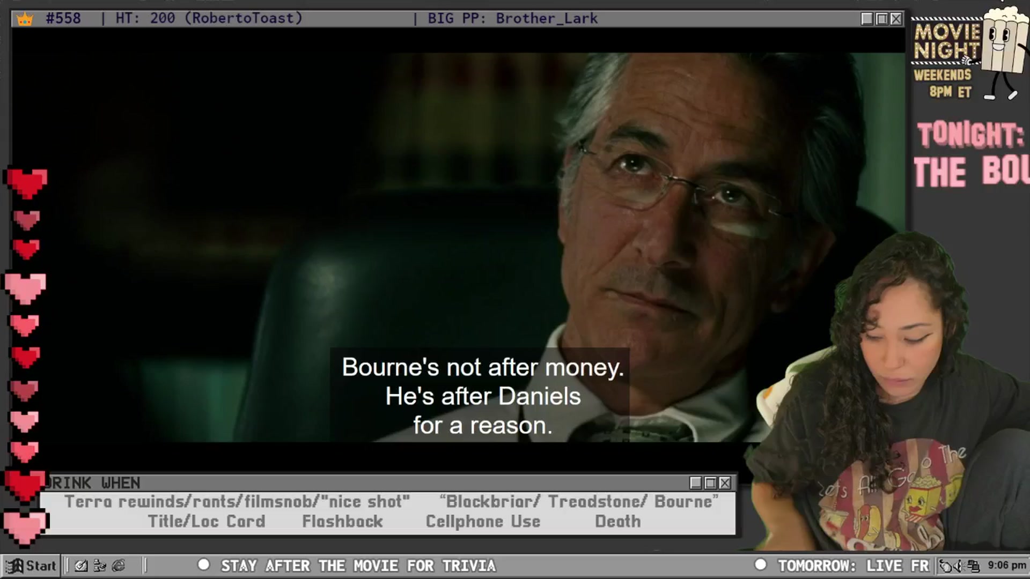This screenshot has width=1030, height=579.
Task: Open the Start menu button
Action: (x=31, y=566)
